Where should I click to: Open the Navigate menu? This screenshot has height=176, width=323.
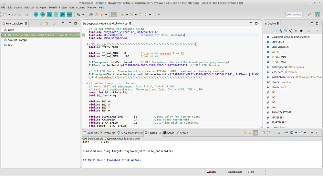(41, 8)
